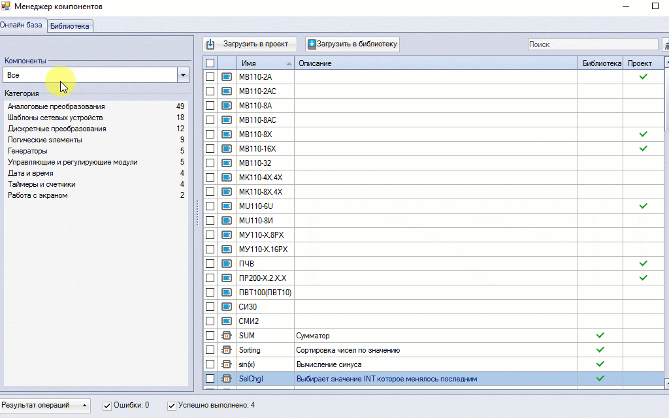Viewport: 669px width, 418px height.
Task: Open the Компоненты dropdown showing Все
Action: coord(183,75)
